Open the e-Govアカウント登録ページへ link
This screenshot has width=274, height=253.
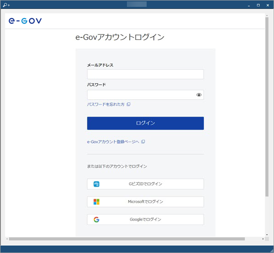113,142
